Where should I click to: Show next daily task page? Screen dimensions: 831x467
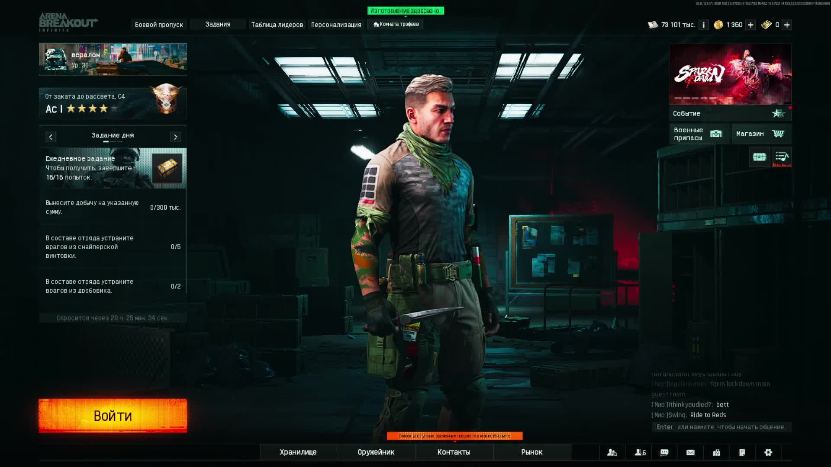[175, 137]
